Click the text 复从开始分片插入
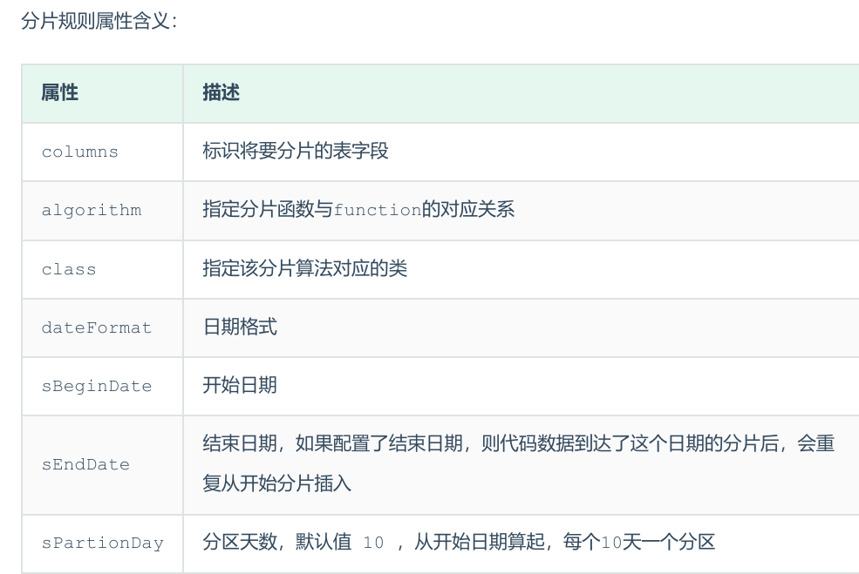The height and width of the screenshot is (574, 859). 277,483
